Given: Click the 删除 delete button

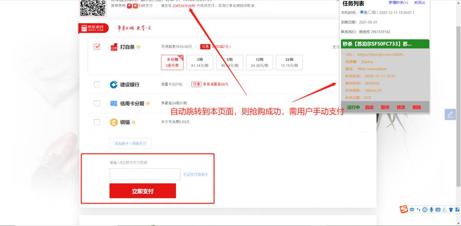Looking at the screenshot, I should coord(417,108).
